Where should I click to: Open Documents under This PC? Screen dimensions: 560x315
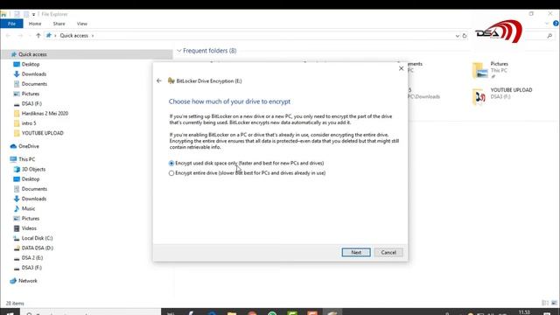[x=34, y=189]
